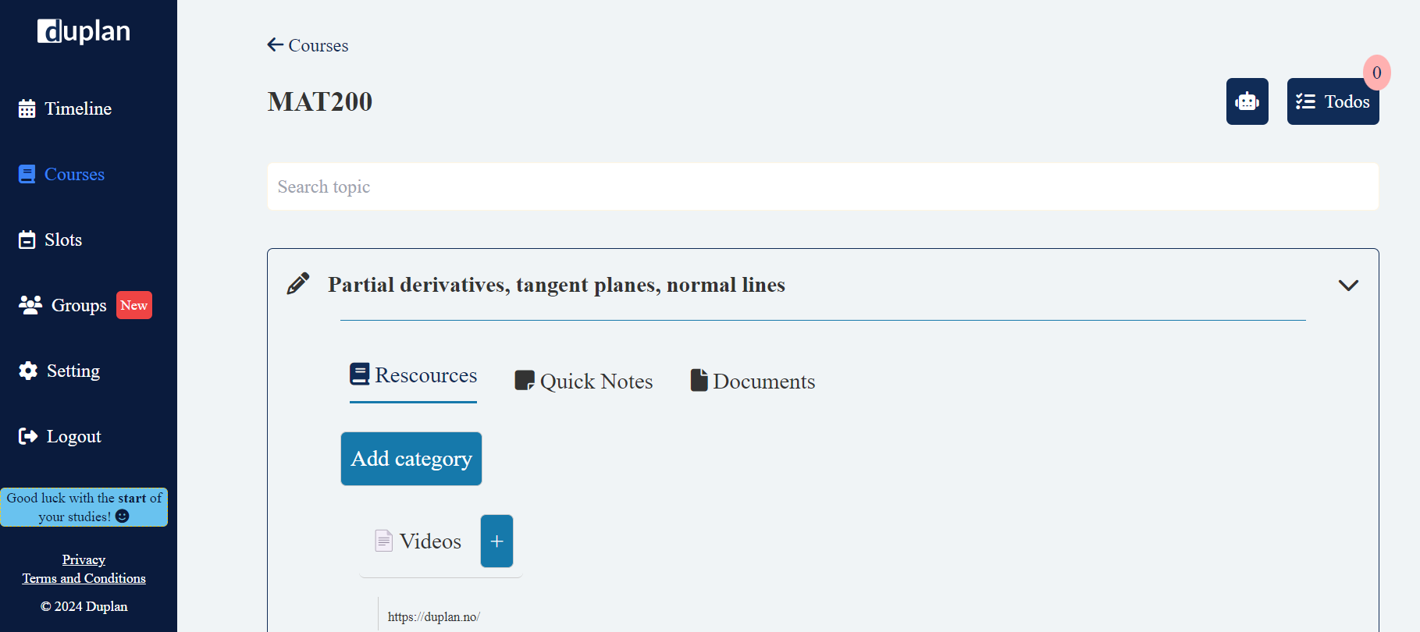Image resolution: width=1420 pixels, height=632 pixels.
Task: Click the plus icon next to Videos category
Action: tap(496, 541)
